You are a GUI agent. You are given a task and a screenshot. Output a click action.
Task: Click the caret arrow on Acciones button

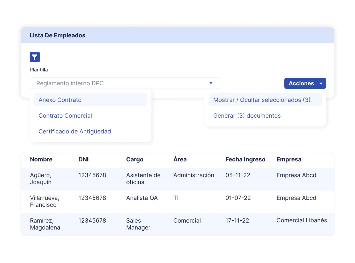[x=321, y=84]
